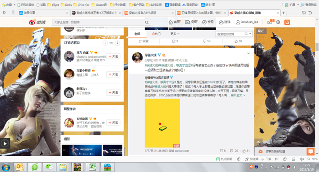Open 发现 discover in Weibo navigation
This screenshot has height=172, width=319.
(x=208, y=22)
